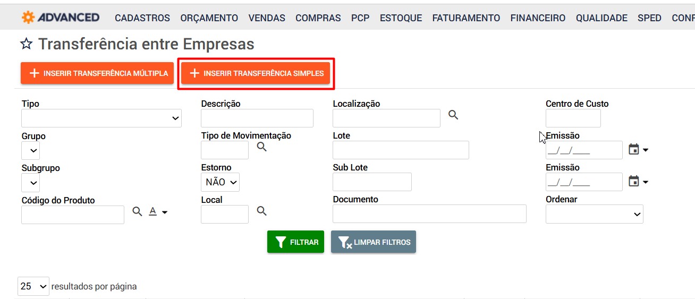Open Código do Produto search magnifier

[x=138, y=212]
